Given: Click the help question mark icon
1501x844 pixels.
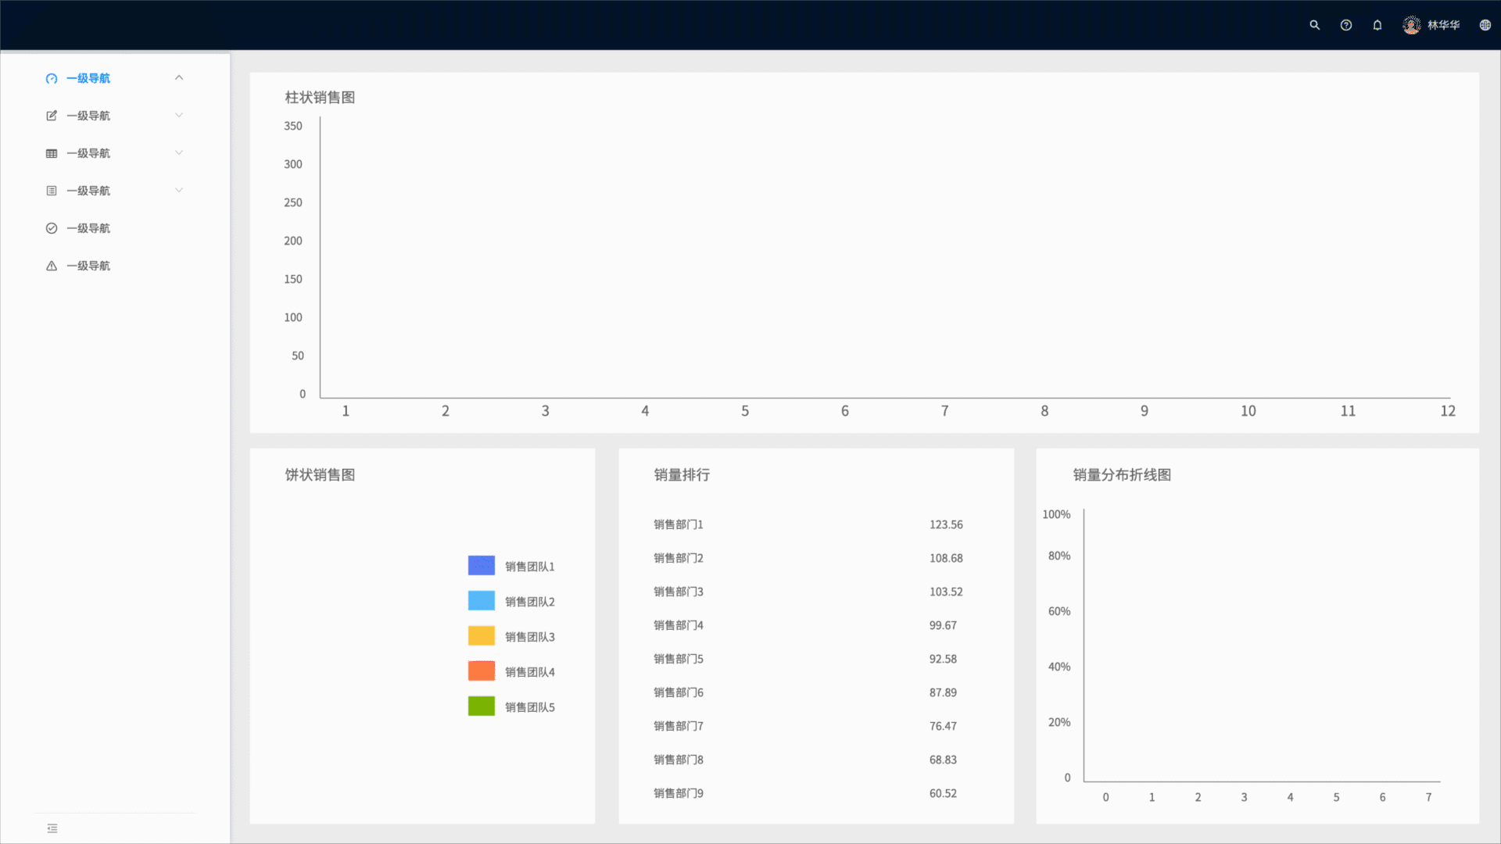Looking at the screenshot, I should 1346,25.
